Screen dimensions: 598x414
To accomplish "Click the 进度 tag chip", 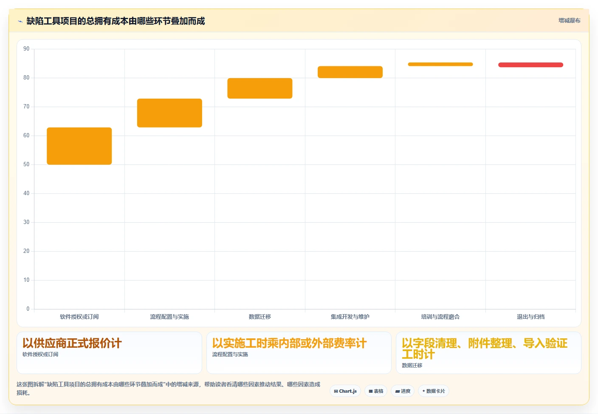I will tap(403, 391).
